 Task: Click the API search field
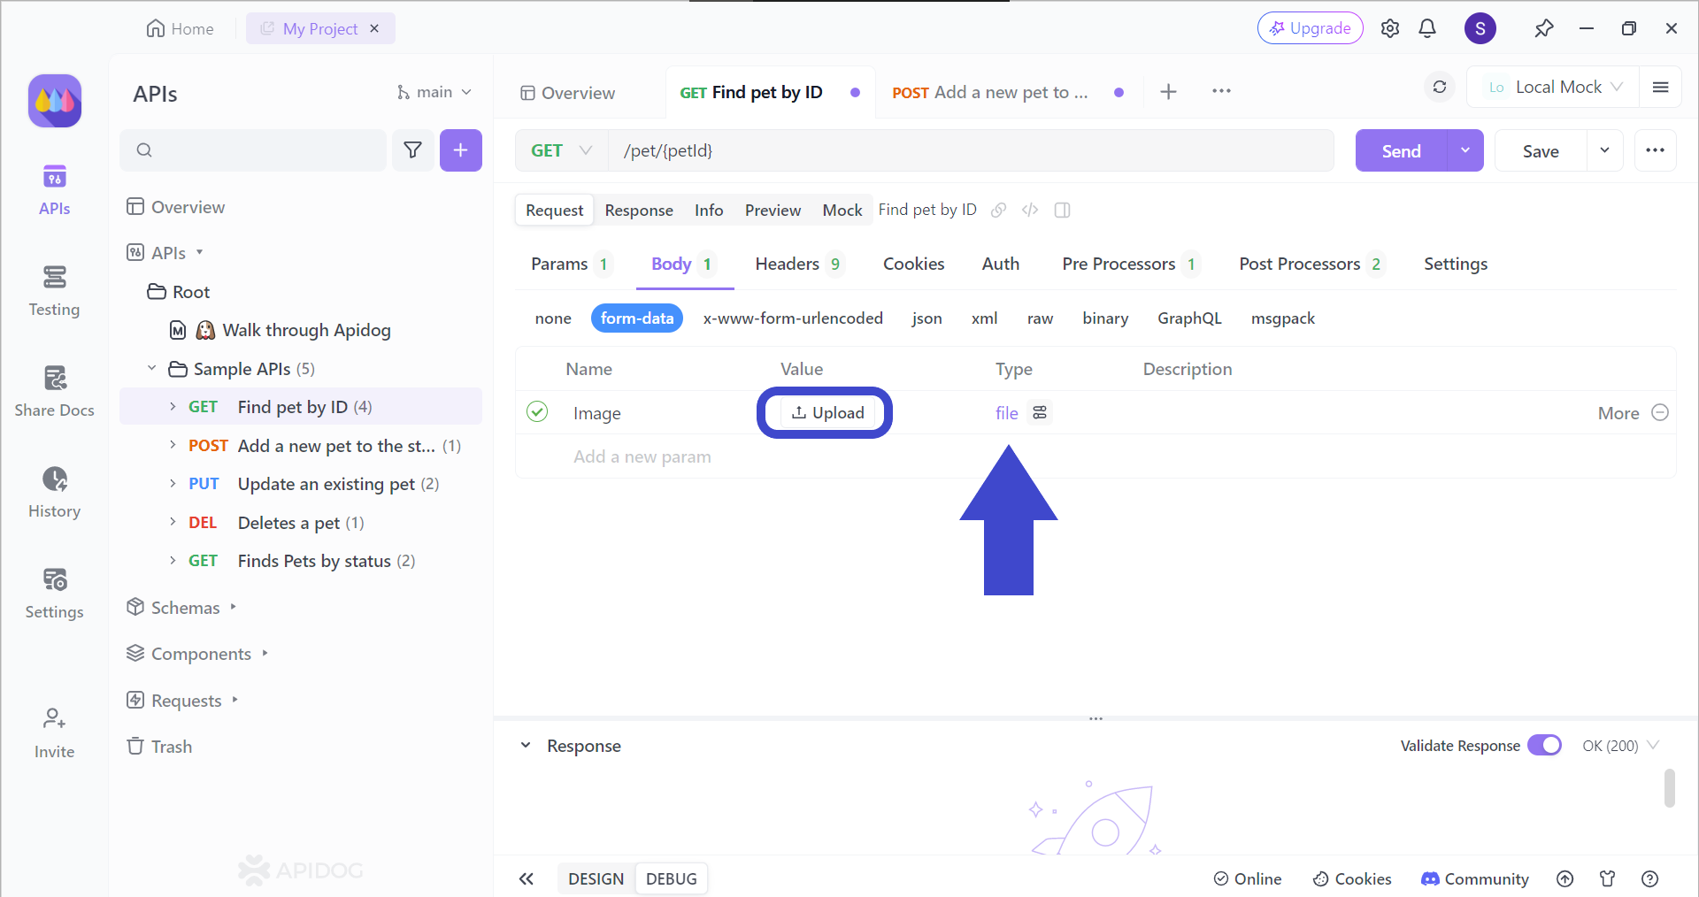[x=253, y=150]
